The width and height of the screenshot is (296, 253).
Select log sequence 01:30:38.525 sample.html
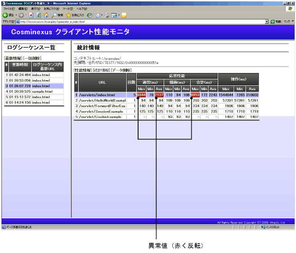point(34,91)
